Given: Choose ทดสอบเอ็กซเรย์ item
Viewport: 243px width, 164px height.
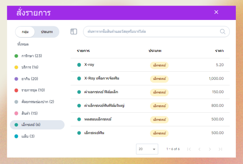Looking at the screenshot, I should pyautogui.click(x=150, y=119).
